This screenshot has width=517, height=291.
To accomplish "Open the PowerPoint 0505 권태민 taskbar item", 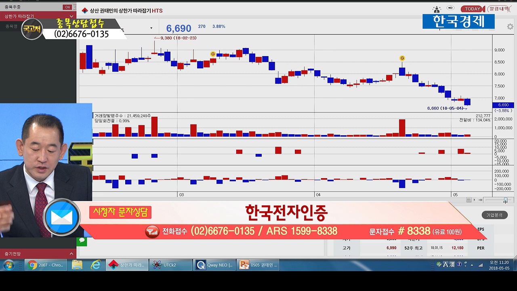I will [x=258, y=265].
